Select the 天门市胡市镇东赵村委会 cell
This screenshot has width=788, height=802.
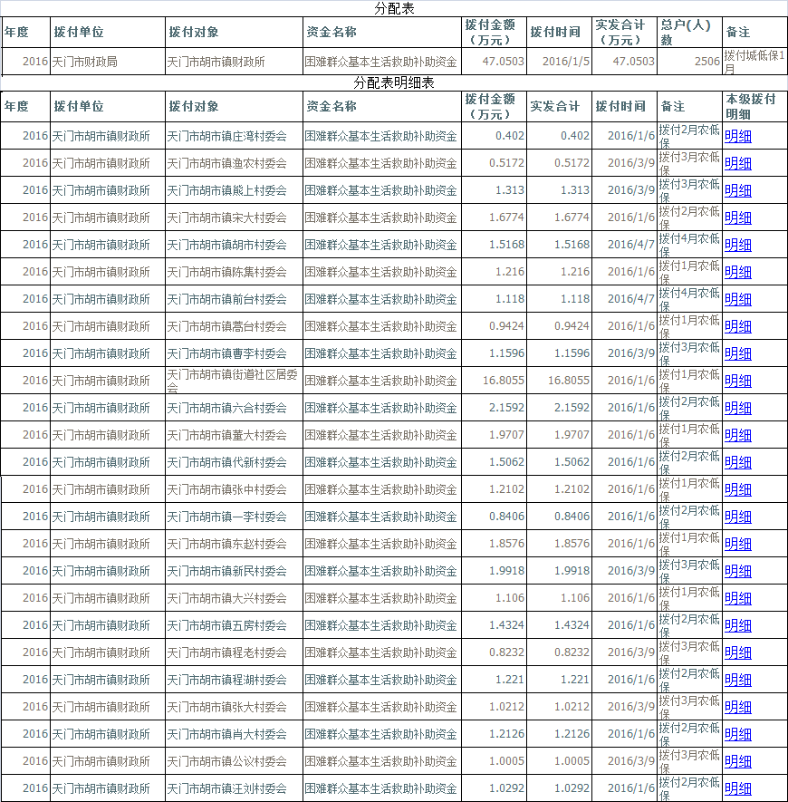point(235,544)
